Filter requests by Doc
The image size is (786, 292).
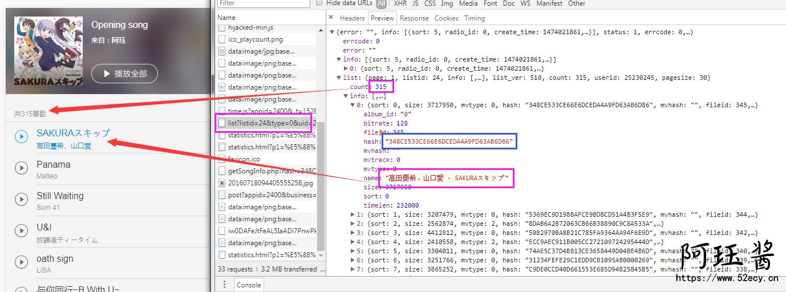tap(509, 3)
